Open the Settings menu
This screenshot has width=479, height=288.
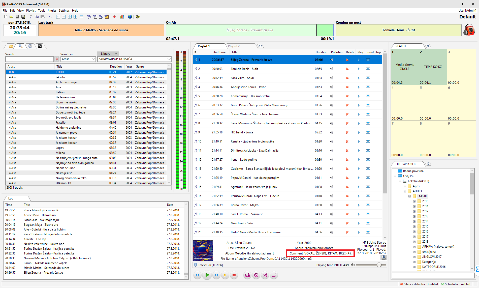[x=64, y=11]
